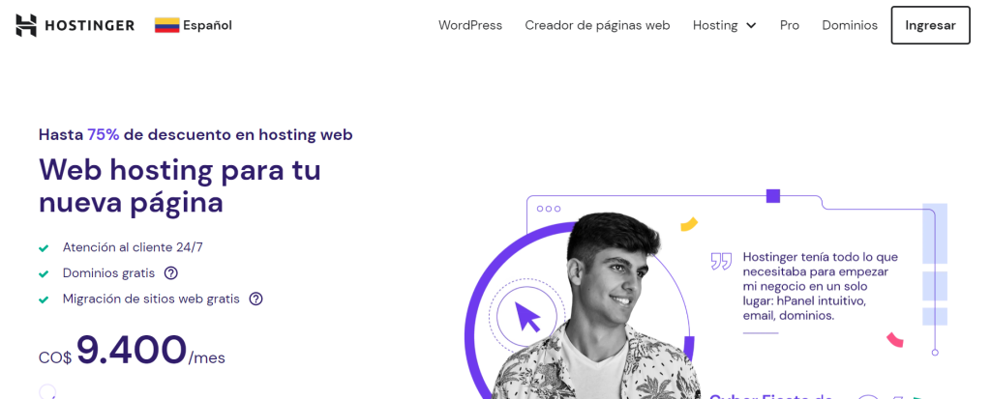
Task: Click the three dots in illustration window
Action: click(548, 209)
